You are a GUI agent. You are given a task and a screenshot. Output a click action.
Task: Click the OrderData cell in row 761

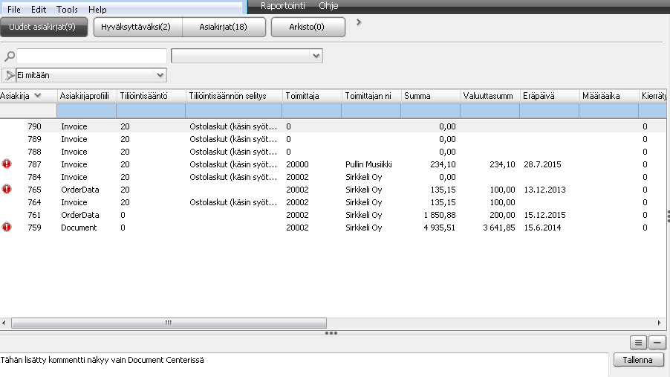point(80,215)
